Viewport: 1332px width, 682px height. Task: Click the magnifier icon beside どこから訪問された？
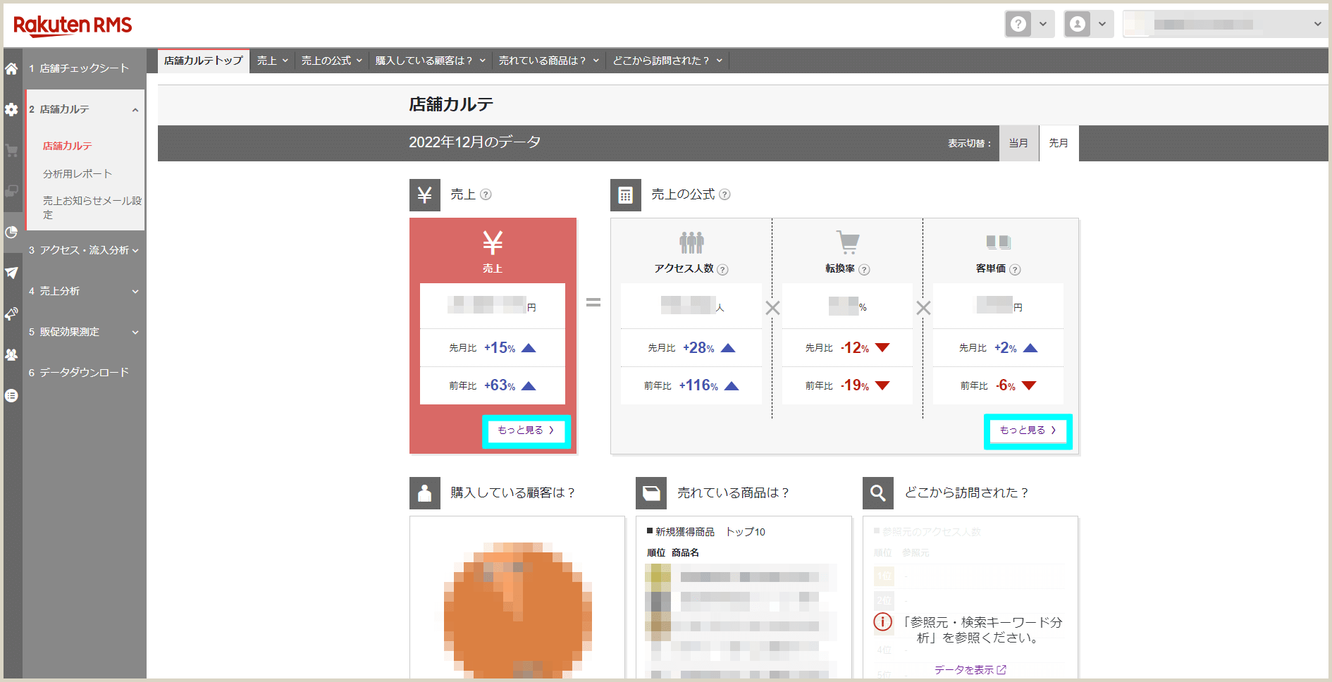878,493
